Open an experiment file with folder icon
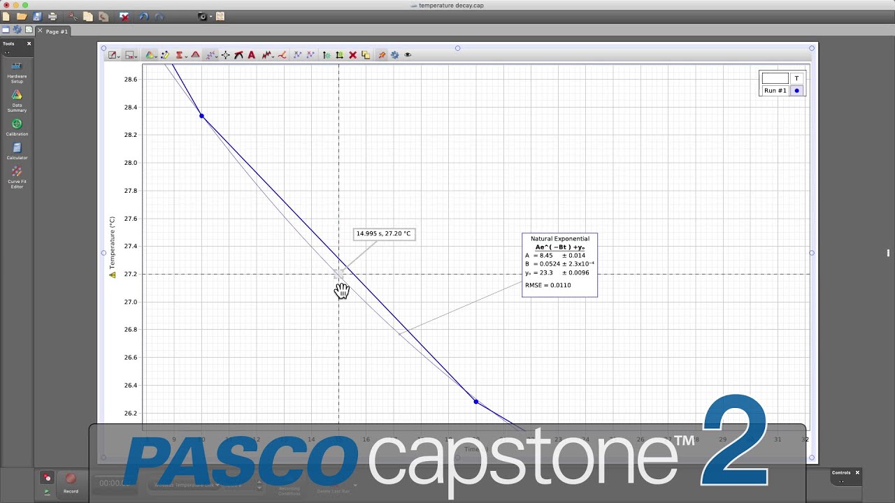 [22, 16]
